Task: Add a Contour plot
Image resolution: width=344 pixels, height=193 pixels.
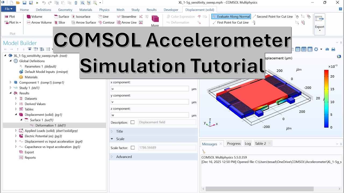Action: pos(106,23)
